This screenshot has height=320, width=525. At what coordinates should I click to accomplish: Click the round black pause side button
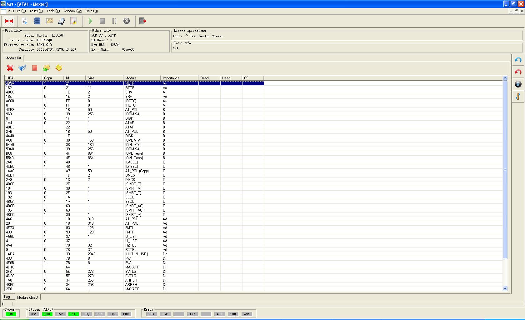[x=518, y=84]
